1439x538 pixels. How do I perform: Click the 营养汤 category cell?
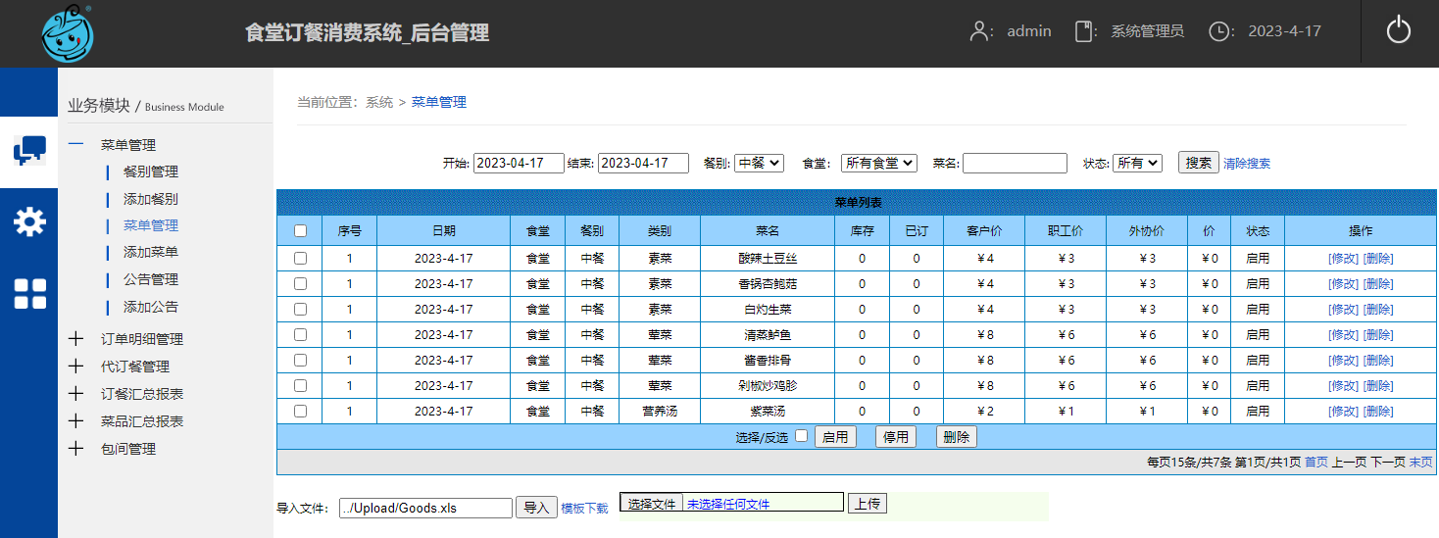pyautogui.click(x=660, y=412)
